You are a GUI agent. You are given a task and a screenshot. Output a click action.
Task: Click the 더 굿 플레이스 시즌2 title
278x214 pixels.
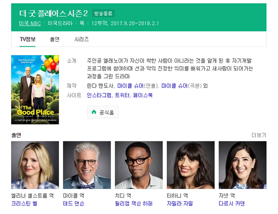click(x=53, y=13)
